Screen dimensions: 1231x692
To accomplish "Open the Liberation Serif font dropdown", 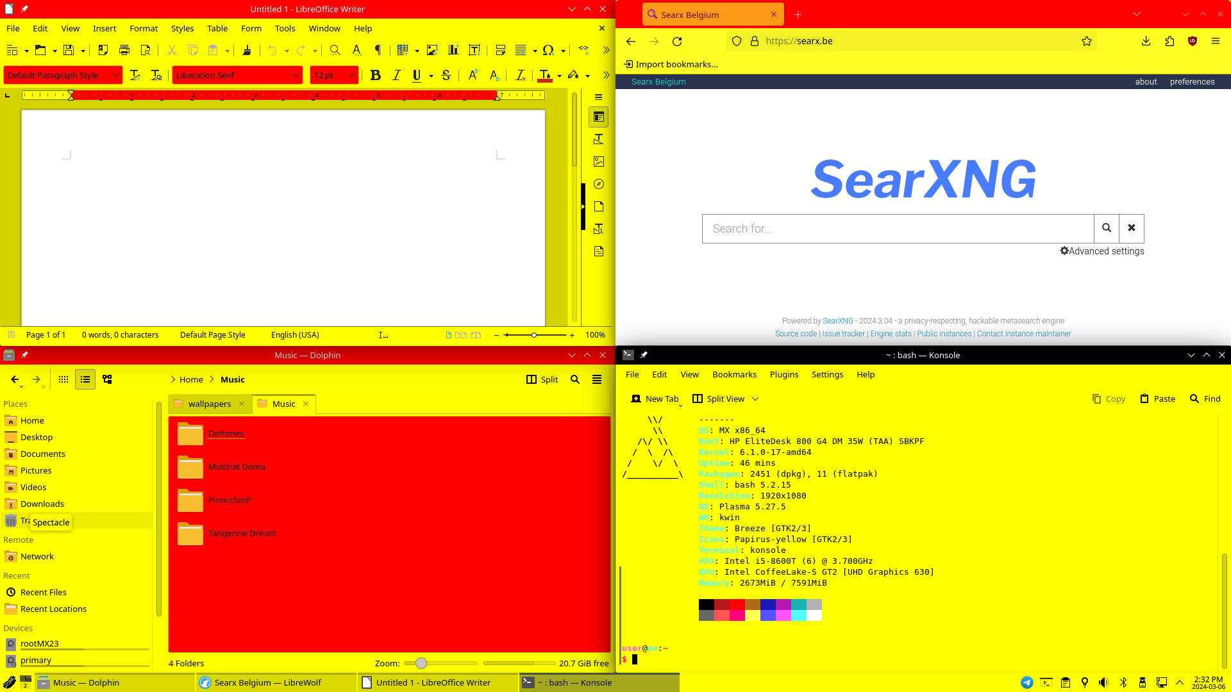I will pos(296,75).
